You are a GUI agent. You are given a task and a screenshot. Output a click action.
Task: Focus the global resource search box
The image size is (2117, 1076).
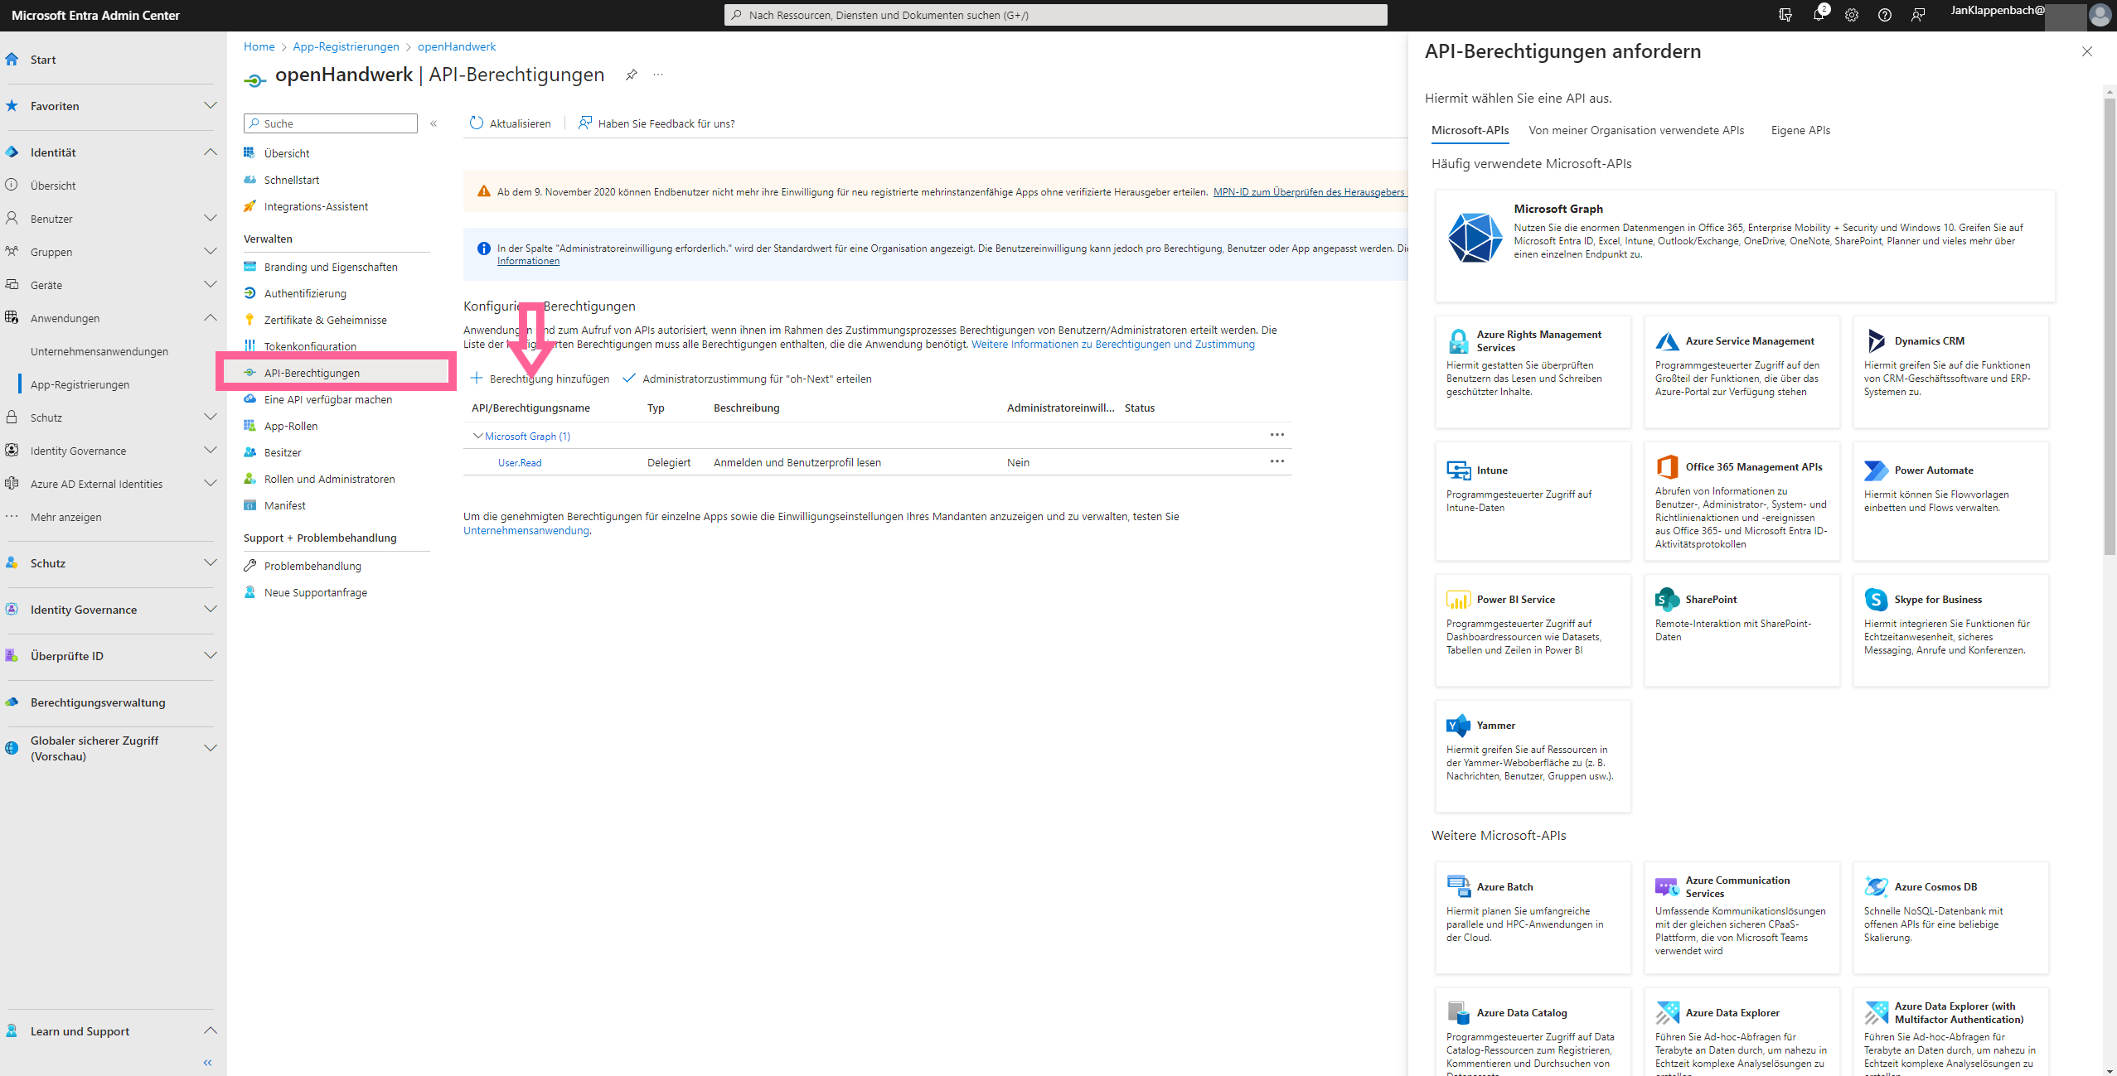(x=1055, y=15)
